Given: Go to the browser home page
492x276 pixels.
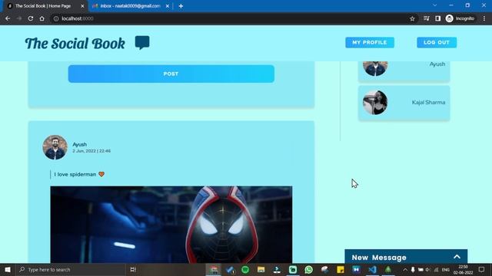Looking at the screenshot, I should tap(42, 18).
